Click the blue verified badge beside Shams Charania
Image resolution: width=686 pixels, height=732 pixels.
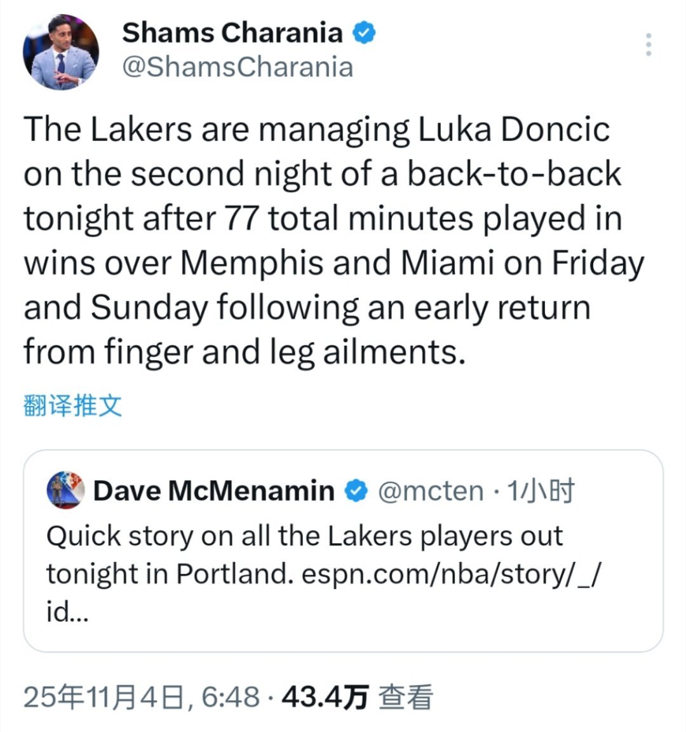click(x=364, y=33)
